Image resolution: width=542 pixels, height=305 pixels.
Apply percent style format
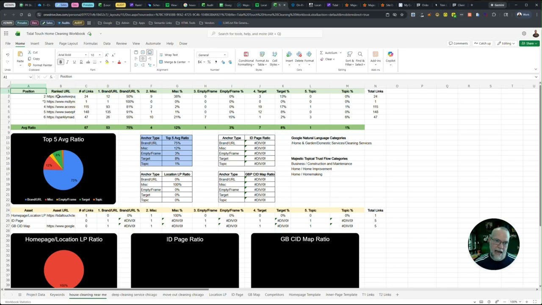point(209,62)
